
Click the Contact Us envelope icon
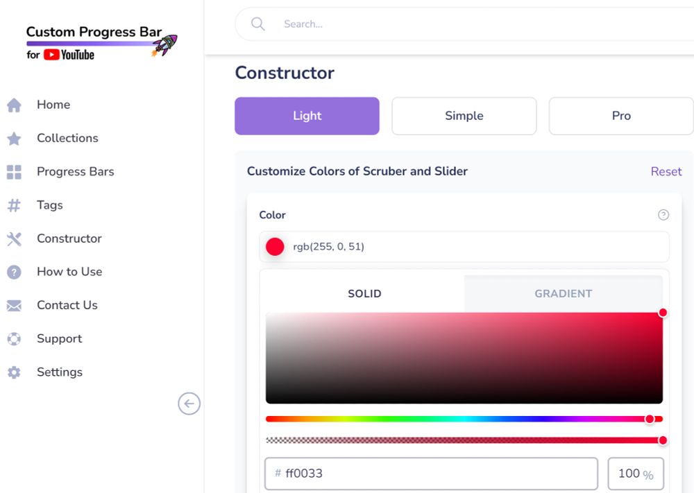click(x=14, y=306)
